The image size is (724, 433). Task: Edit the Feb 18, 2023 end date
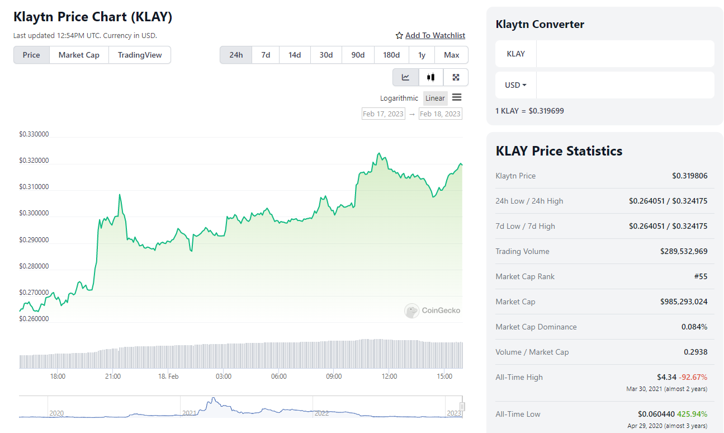click(441, 114)
